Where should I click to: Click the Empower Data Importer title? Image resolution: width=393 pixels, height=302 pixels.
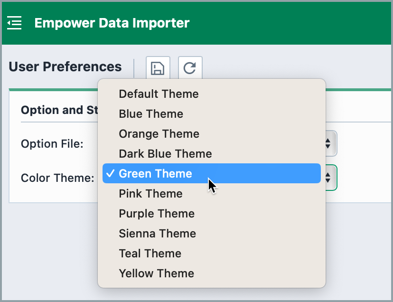(x=112, y=23)
